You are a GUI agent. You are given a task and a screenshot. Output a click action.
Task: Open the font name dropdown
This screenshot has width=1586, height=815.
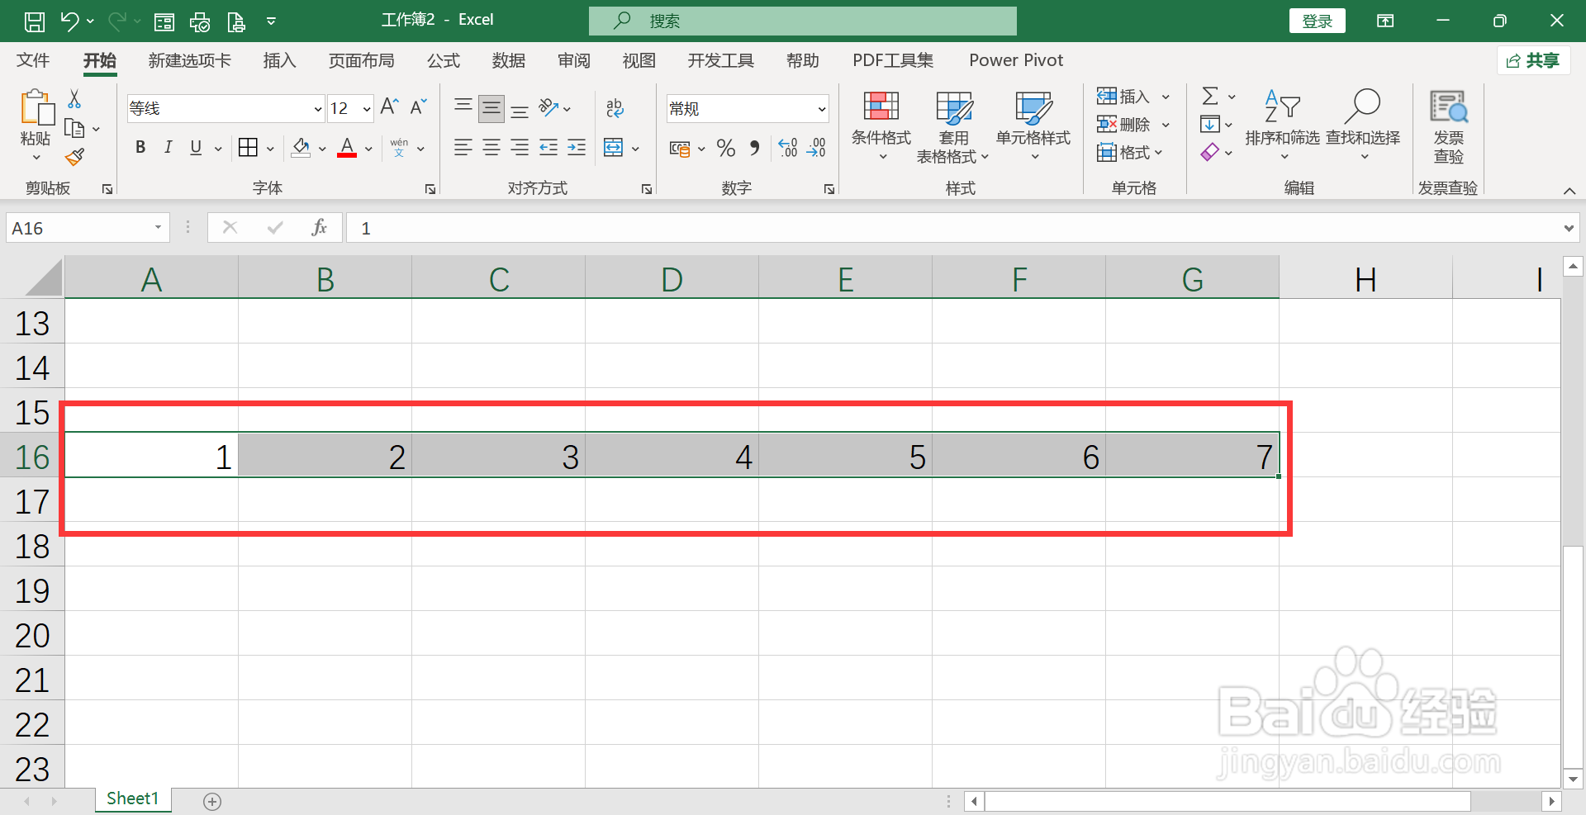tap(318, 109)
